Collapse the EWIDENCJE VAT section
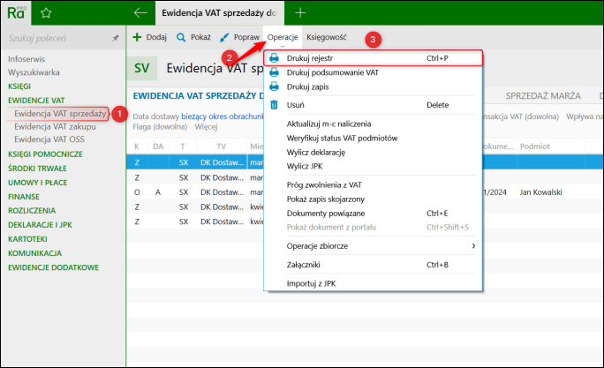Image resolution: width=604 pixels, height=368 pixels. tap(36, 101)
